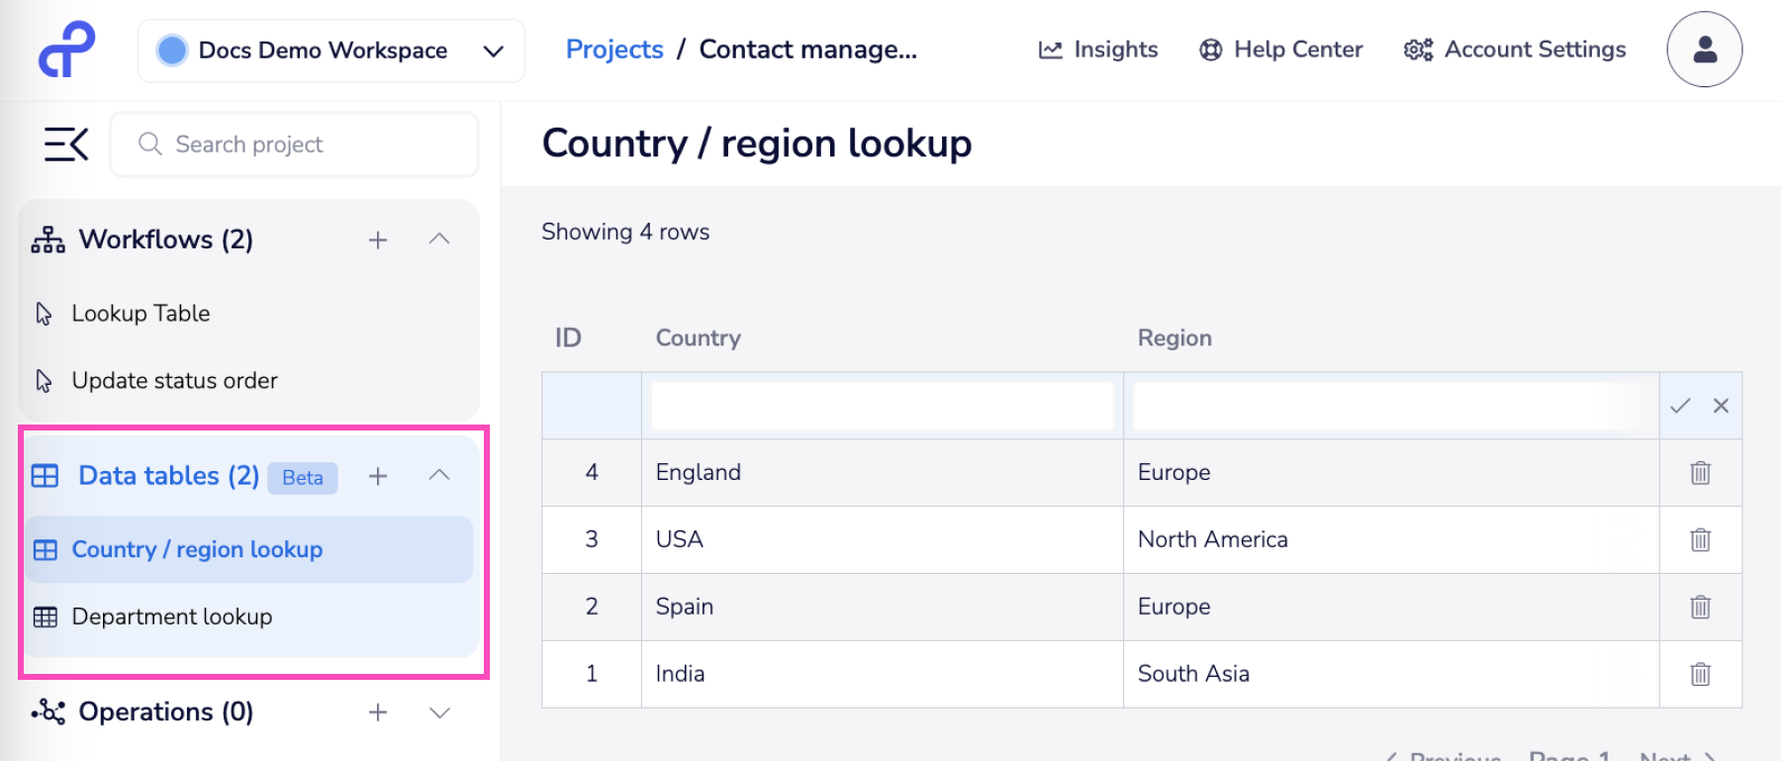The image size is (1781, 761).
Task: Select the Department lookup table
Action: pyautogui.click(x=172, y=617)
